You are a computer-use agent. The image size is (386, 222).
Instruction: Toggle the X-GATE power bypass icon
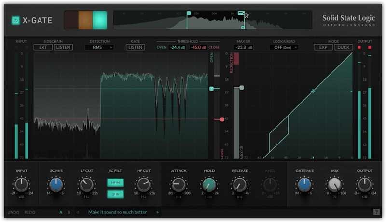(x=16, y=20)
